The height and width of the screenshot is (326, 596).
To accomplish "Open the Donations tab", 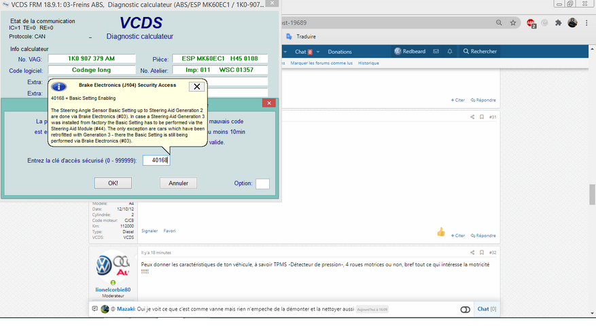I will 340,52.
